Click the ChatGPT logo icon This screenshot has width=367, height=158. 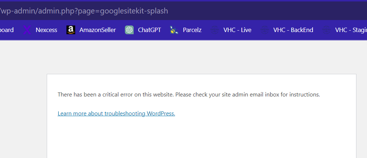(x=129, y=30)
